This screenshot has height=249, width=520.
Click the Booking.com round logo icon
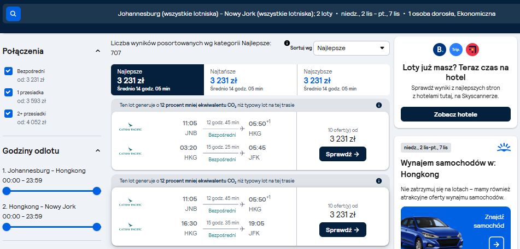coord(440,50)
